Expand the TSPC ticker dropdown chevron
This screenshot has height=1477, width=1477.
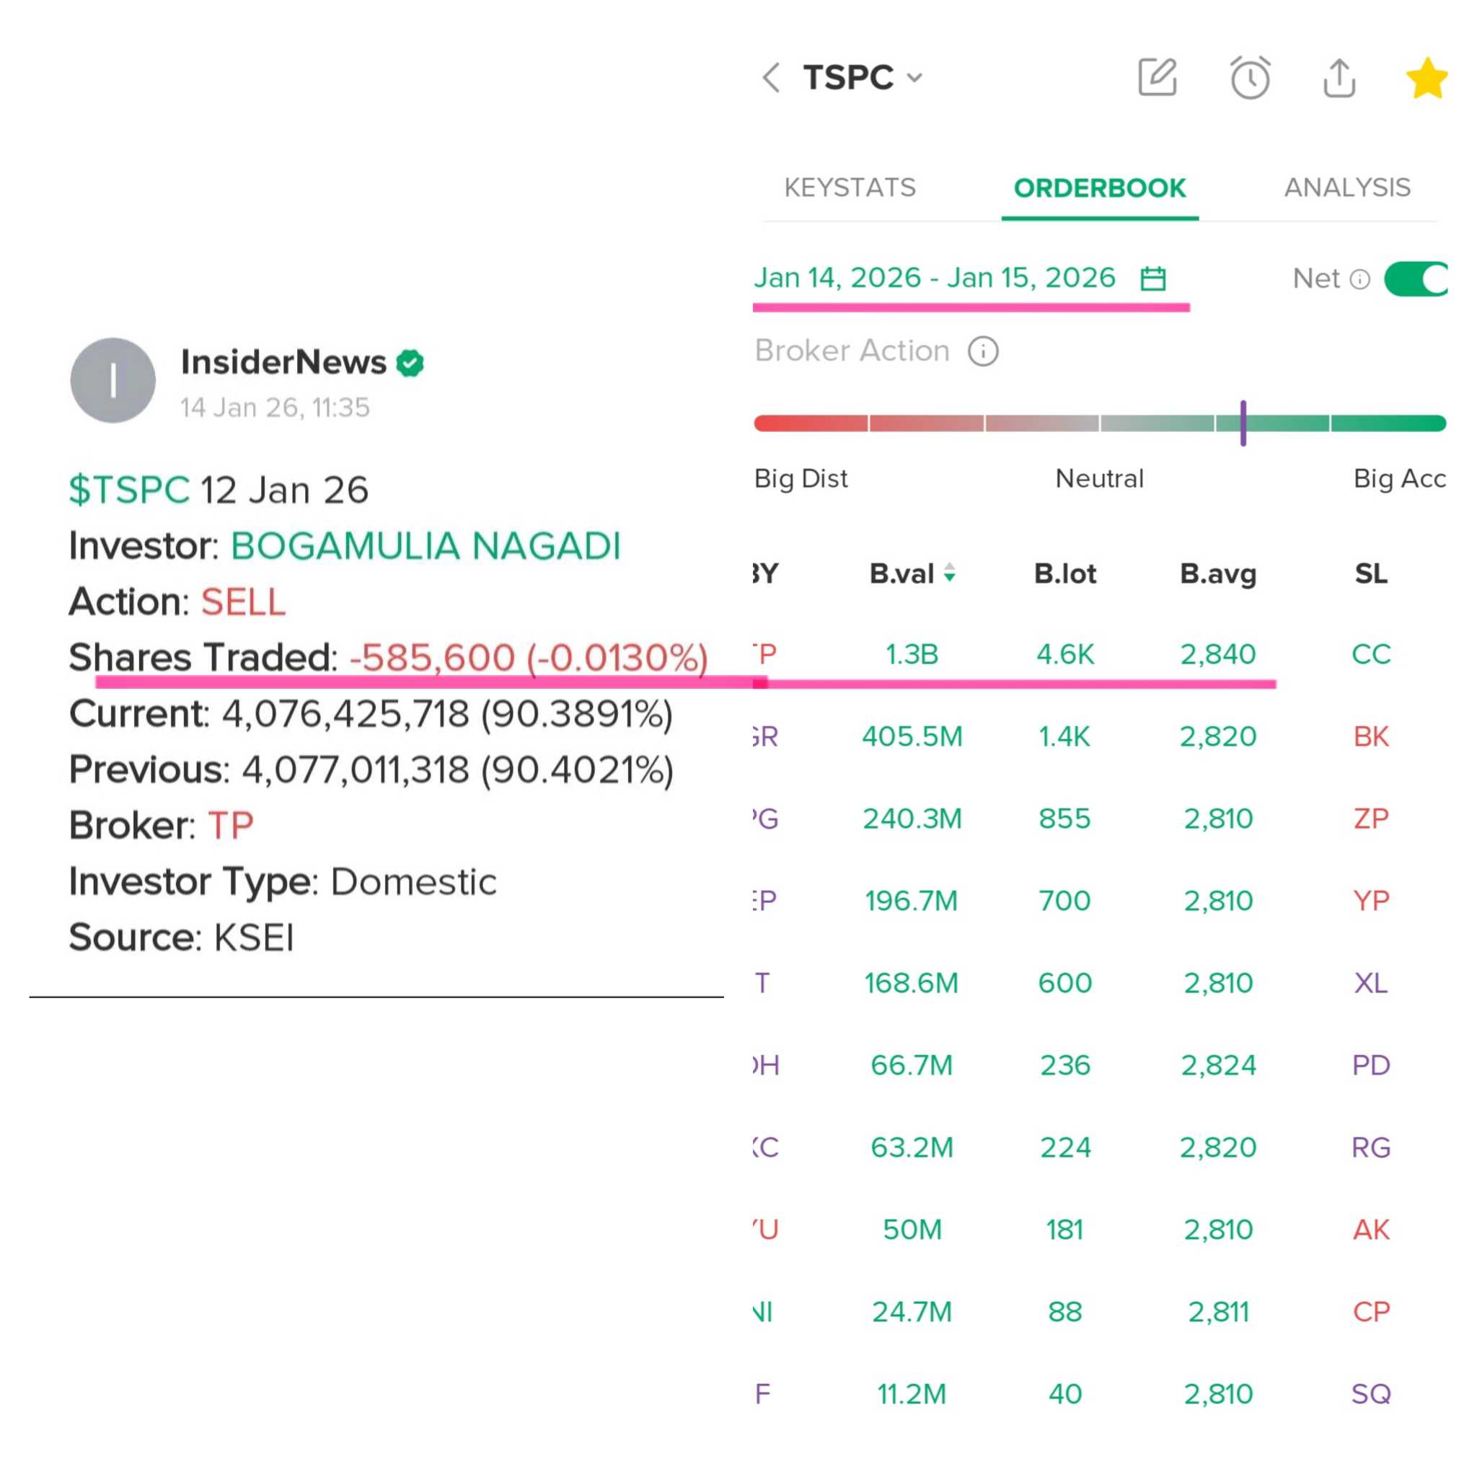click(x=914, y=78)
